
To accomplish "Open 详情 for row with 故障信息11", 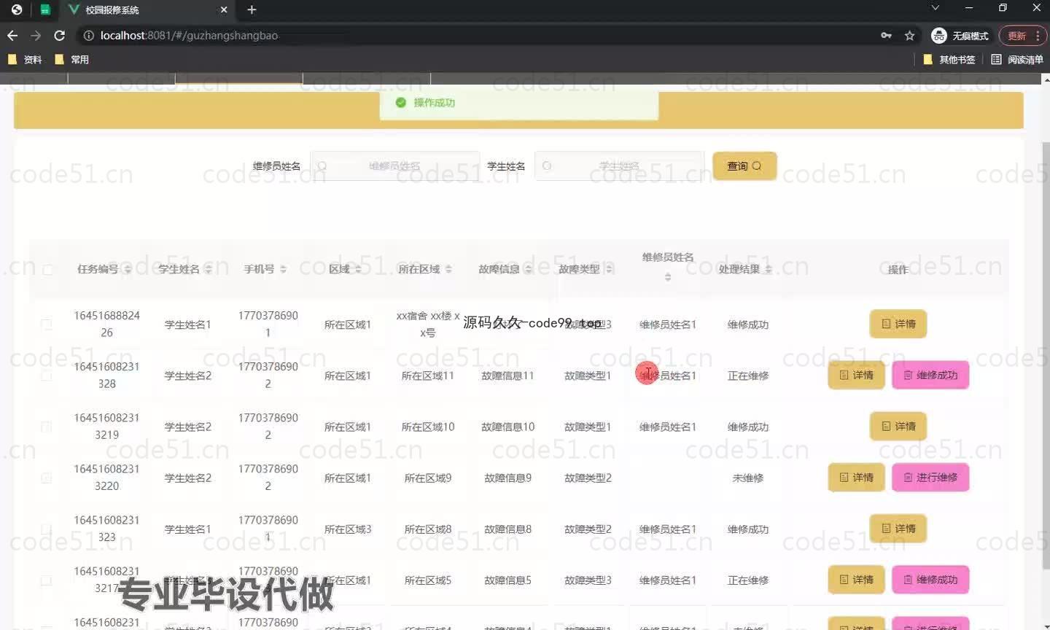I will click(856, 375).
